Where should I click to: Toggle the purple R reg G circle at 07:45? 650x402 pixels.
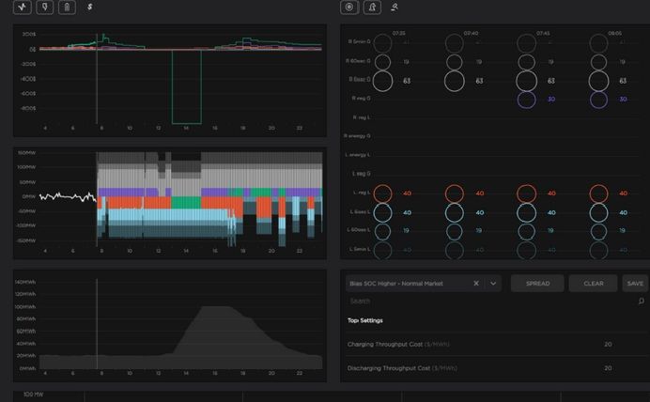point(526,99)
